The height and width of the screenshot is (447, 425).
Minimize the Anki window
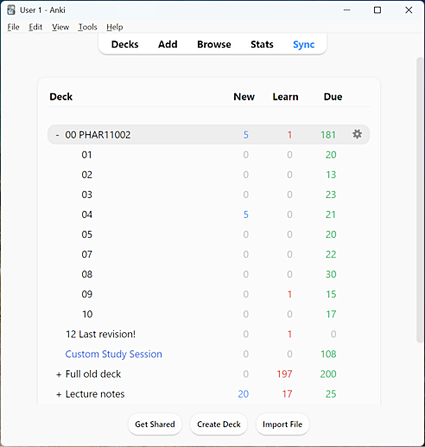(347, 10)
